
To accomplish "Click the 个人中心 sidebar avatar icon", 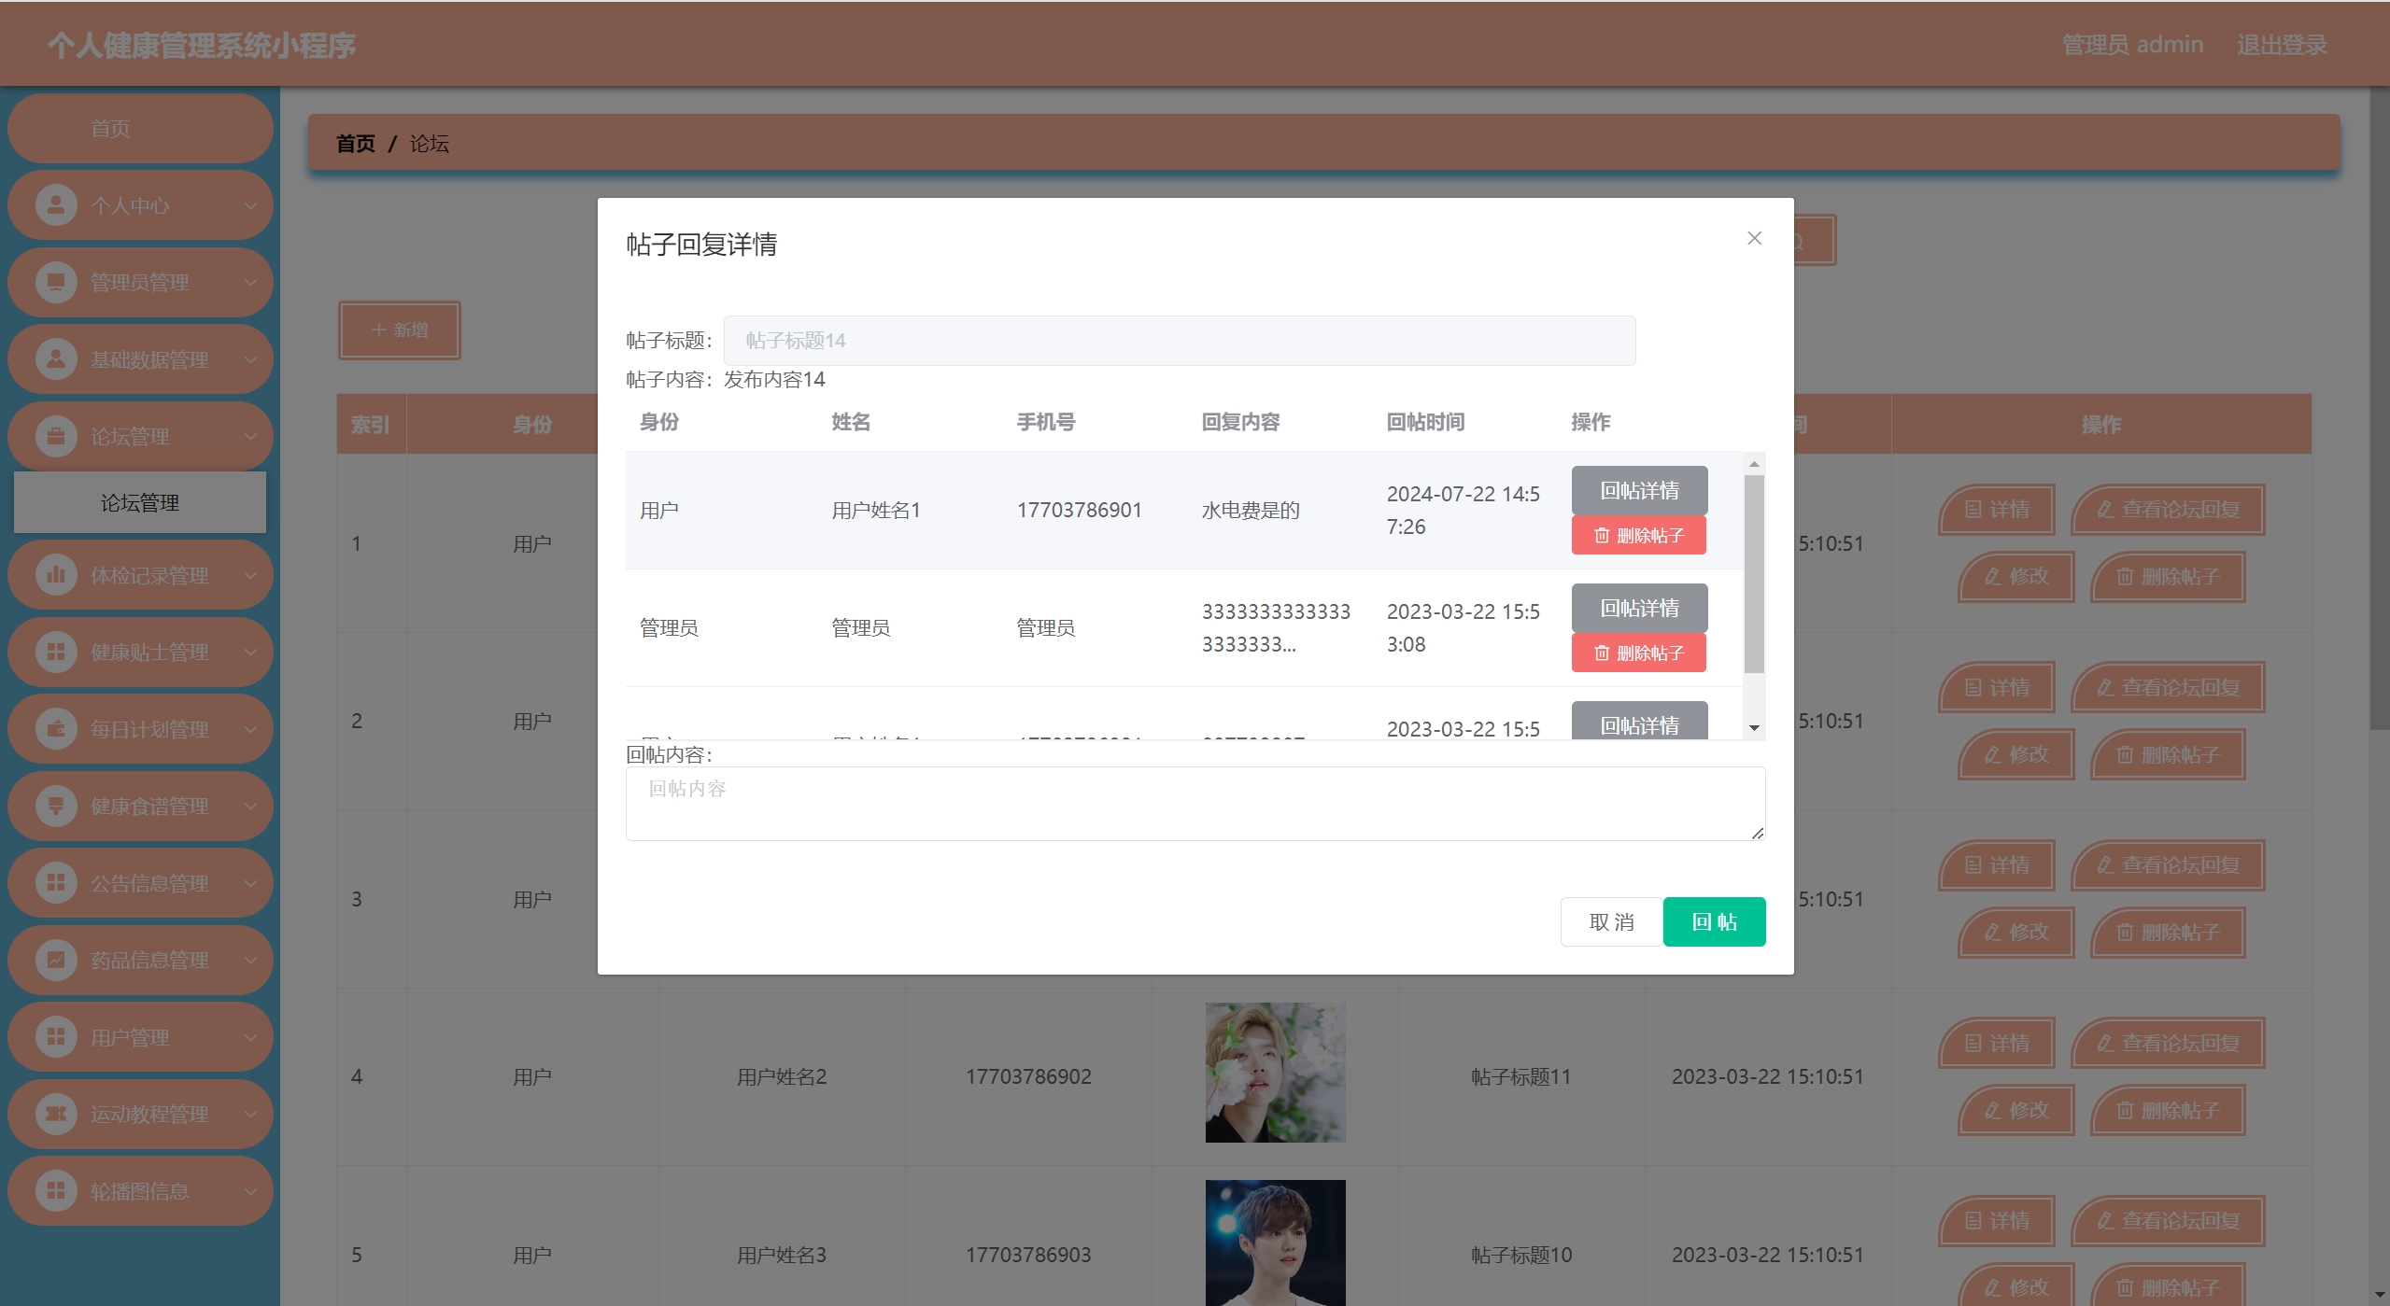I will point(56,204).
